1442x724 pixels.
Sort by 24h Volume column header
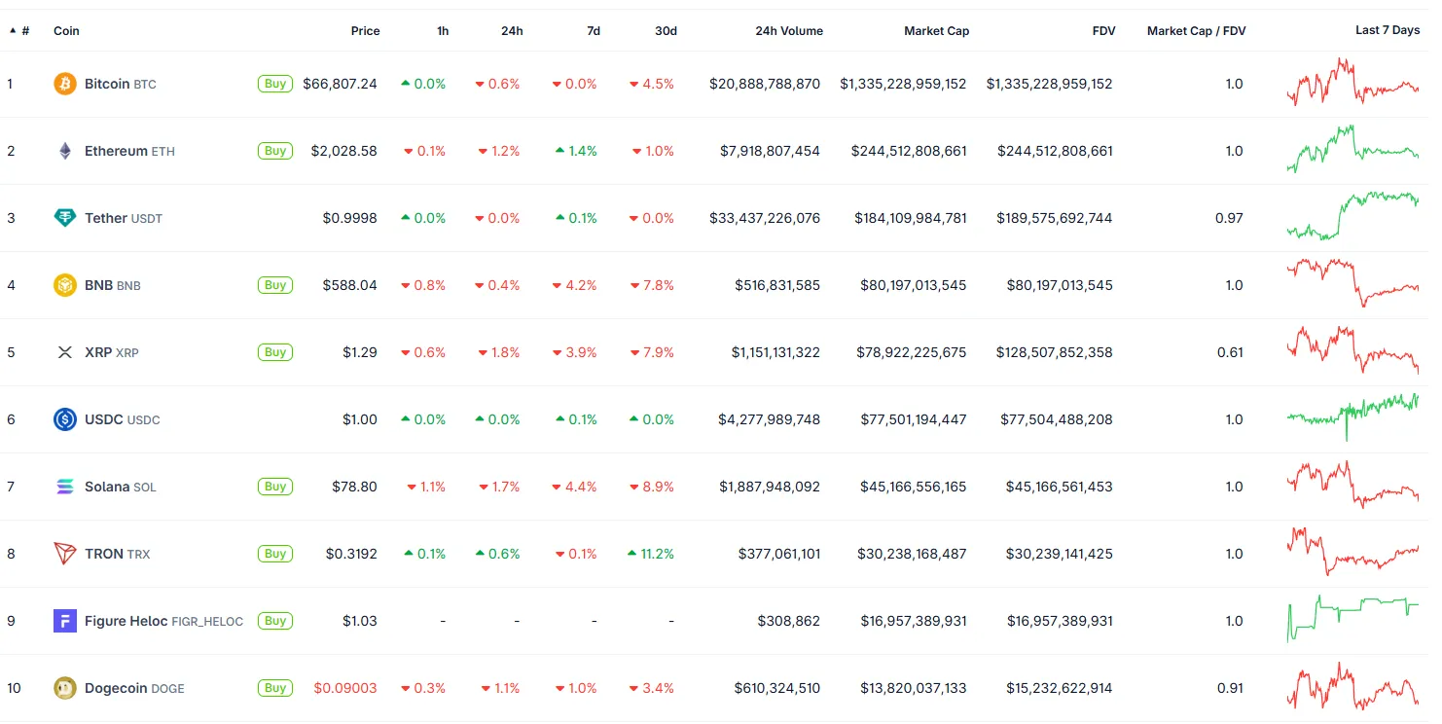click(788, 31)
